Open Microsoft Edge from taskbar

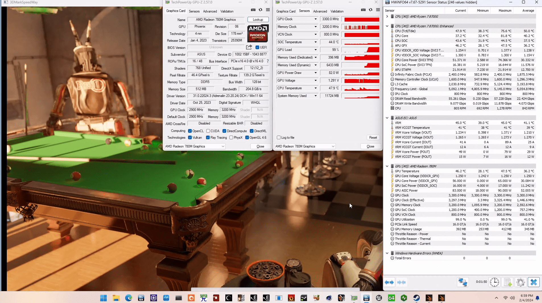129,298
